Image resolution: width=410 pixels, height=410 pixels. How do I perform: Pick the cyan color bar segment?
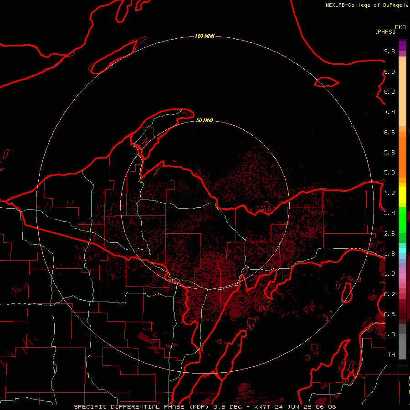[x=402, y=251]
